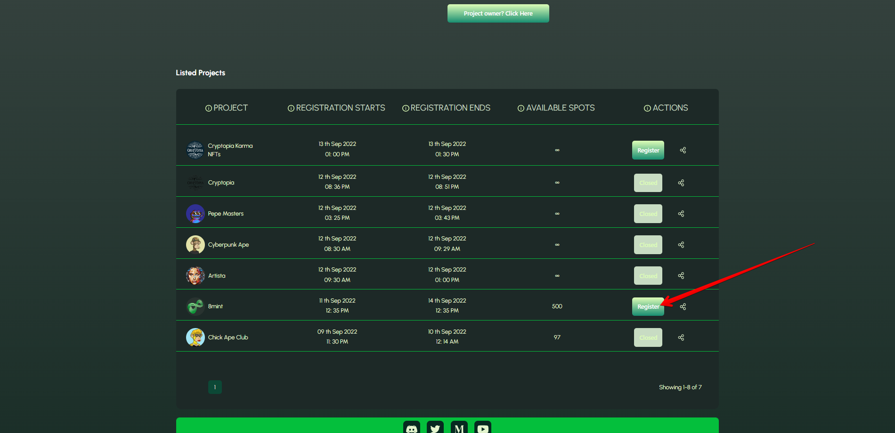Share the Chick Ape Club project
Screen dimensions: 895x433
click(681, 337)
